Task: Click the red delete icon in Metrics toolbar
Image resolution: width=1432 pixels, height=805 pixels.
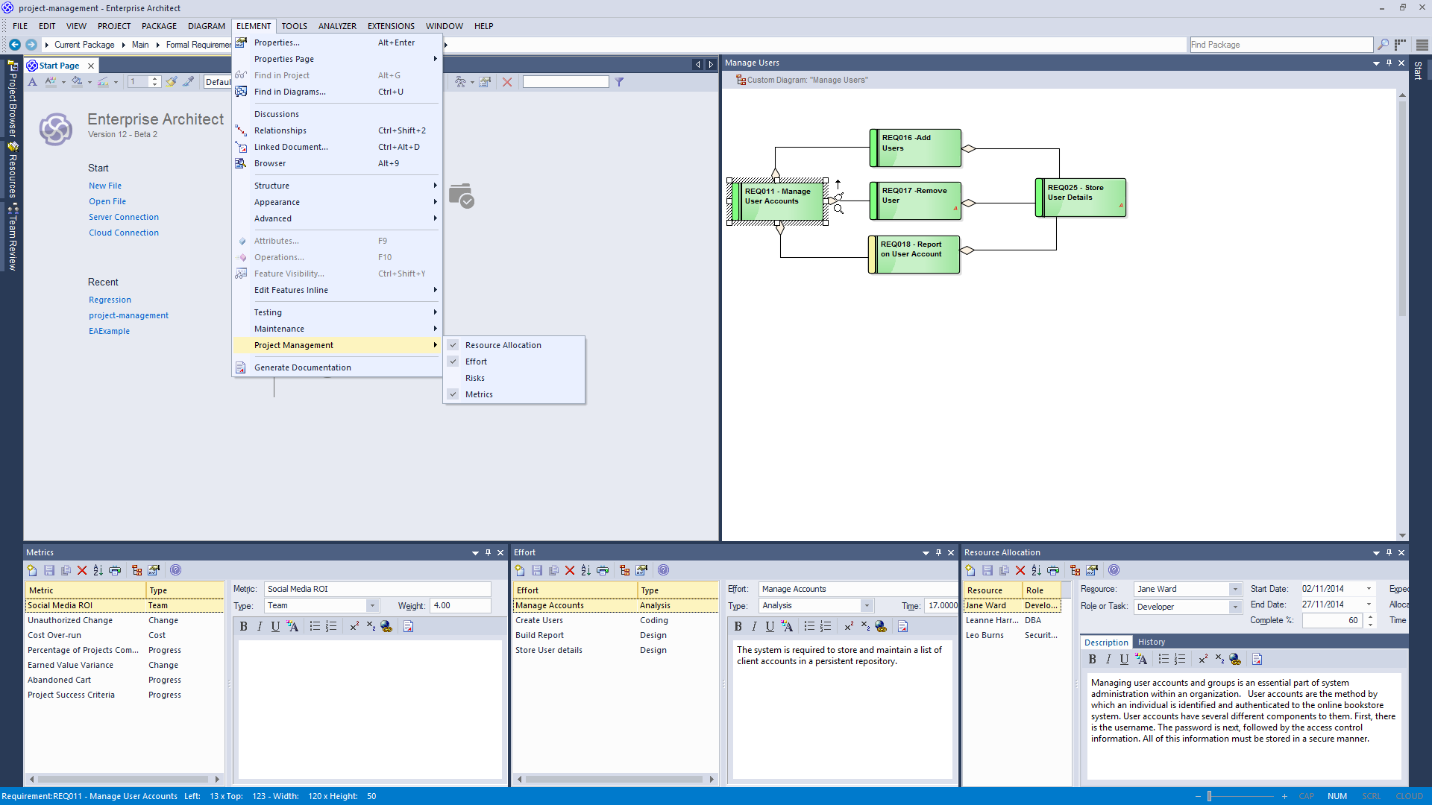Action: pos(82,570)
